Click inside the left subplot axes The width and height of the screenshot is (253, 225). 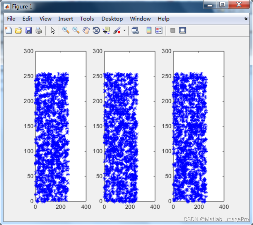pos(61,126)
